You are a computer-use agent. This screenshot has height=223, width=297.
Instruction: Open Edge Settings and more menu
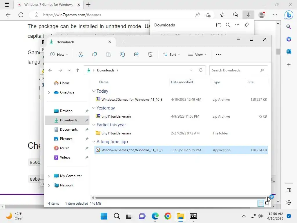[275, 15]
